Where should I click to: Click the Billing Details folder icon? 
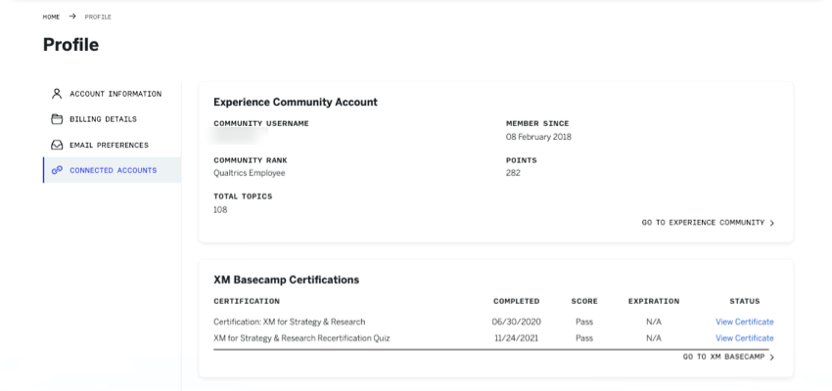coord(57,119)
